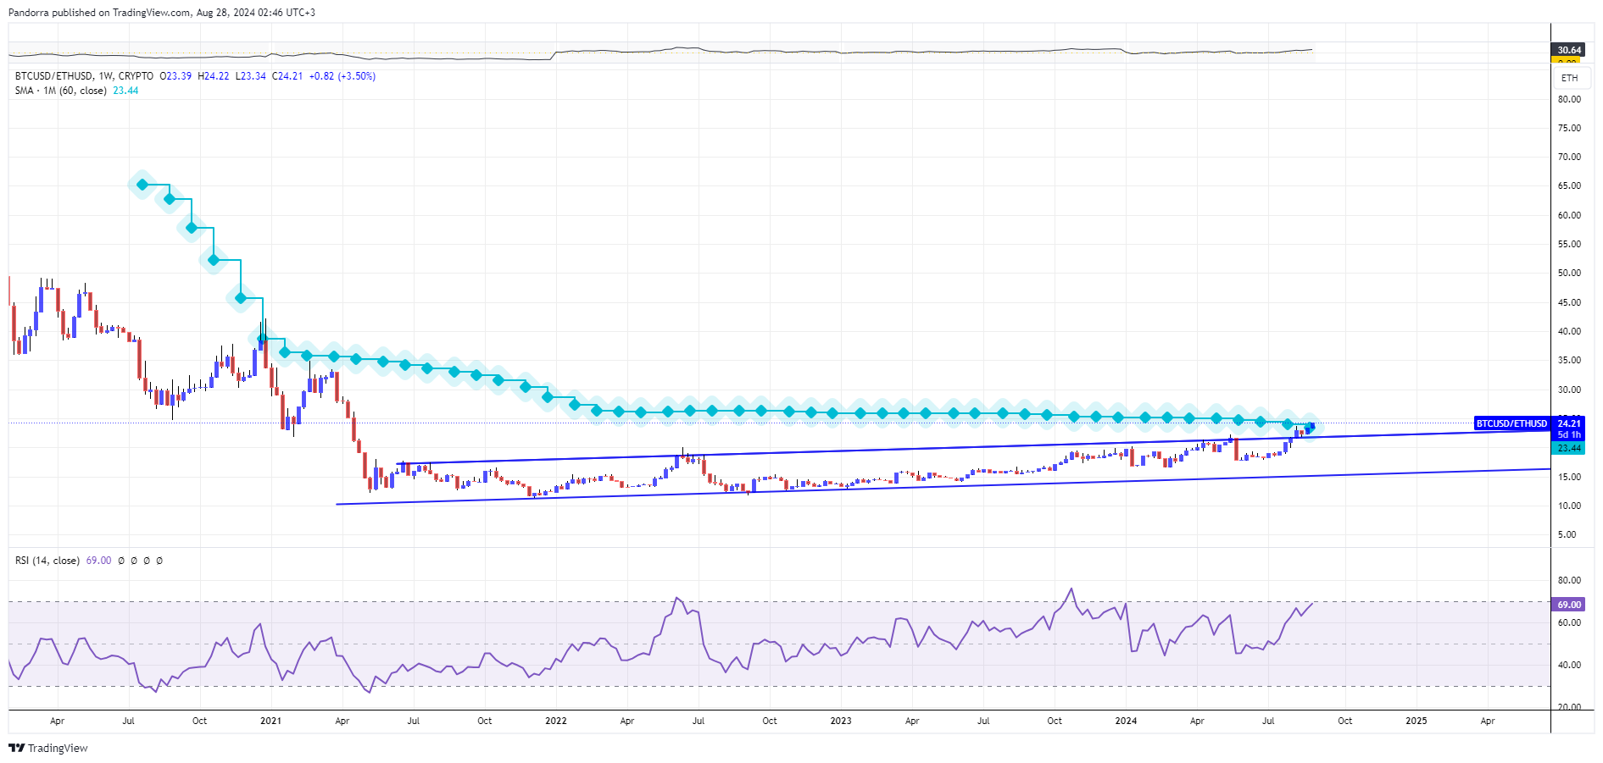Click the 23.44 value in SMA legend

click(125, 91)
